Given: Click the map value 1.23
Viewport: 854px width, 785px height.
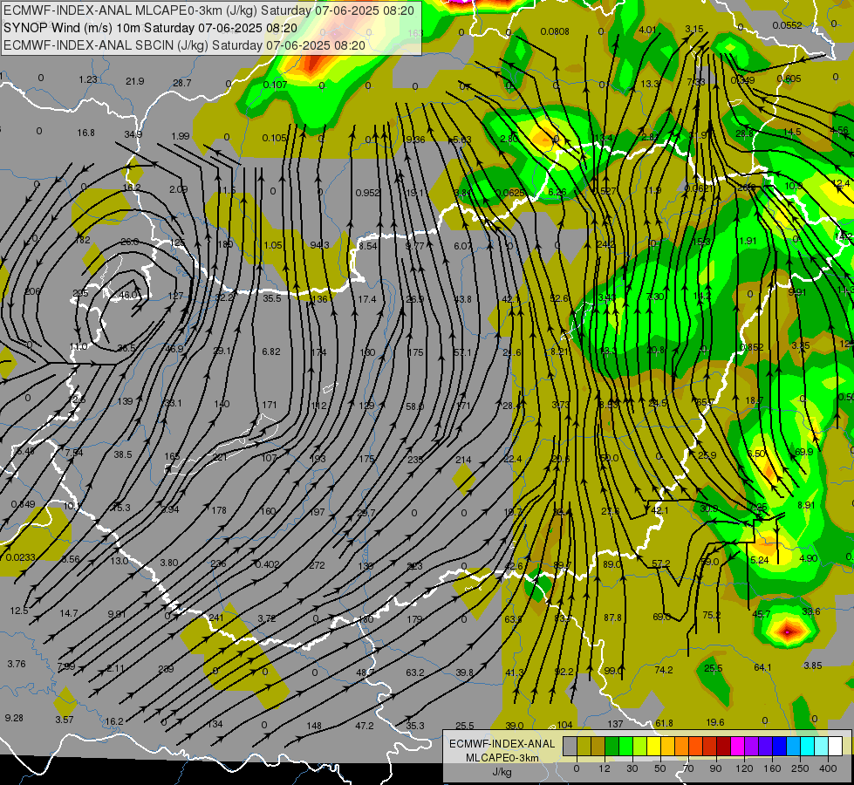Looking at the screenshot, I should (88, 79).
